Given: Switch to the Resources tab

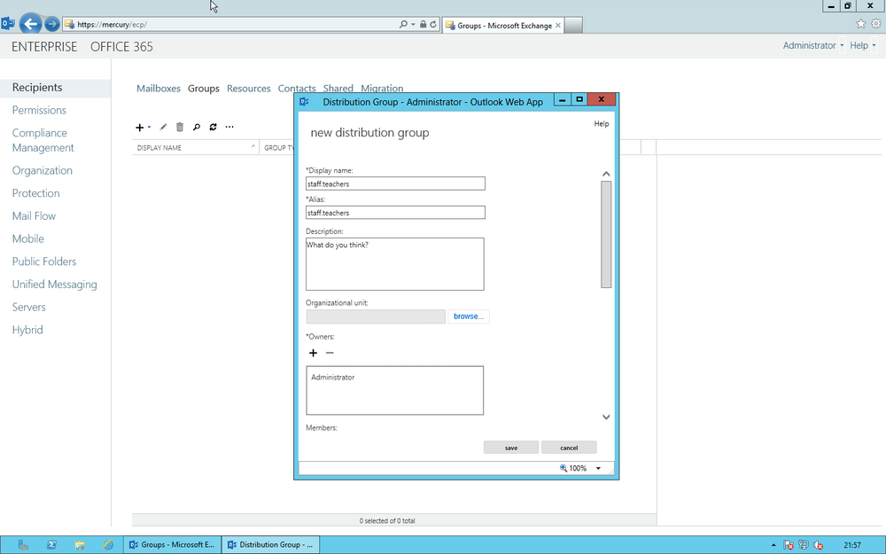Looking at the screenshot, I should (x=249, y=88).
